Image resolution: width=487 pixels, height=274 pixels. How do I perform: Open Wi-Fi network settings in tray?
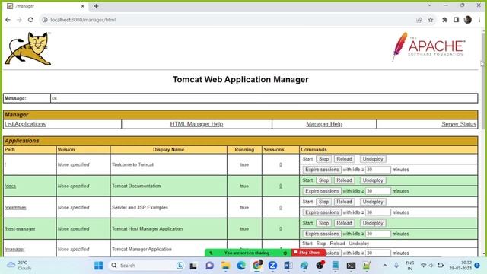423,266
